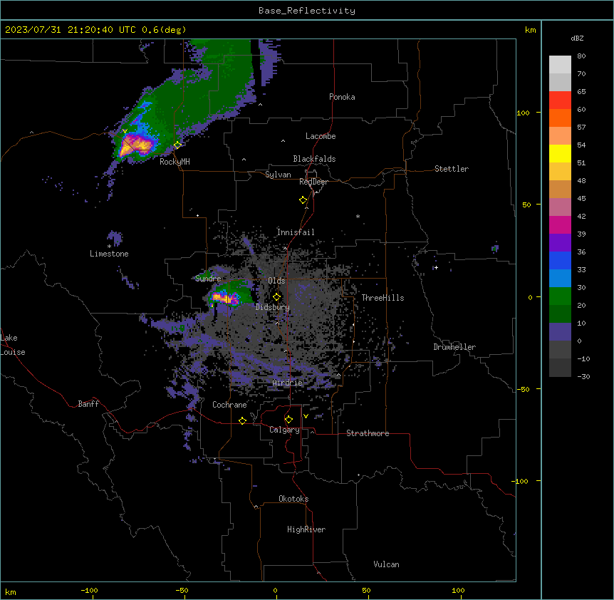This screenshot has height=600, width=614.
Task: Click the white plus marker west of Drumheller
Action: click(436, 267)
